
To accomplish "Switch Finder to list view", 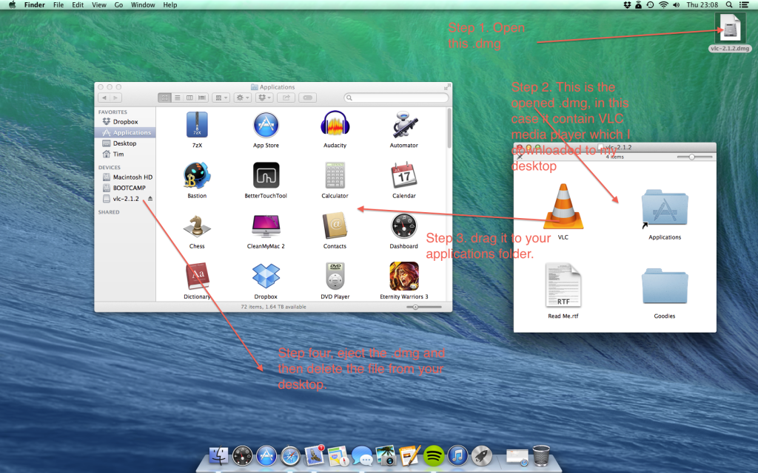I will tap(178, 98).
